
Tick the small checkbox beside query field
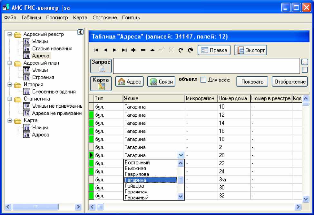point(305,70)
